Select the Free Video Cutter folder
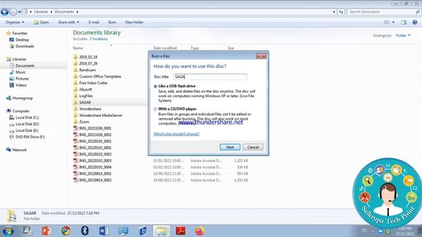 click(93, 83)
